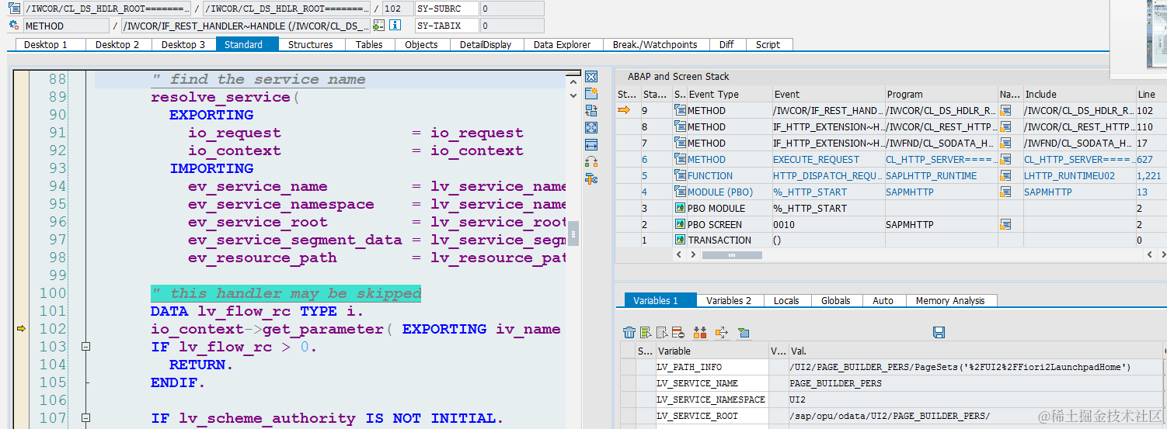The image size is (1167, 429).
Task: Open the Script tab
Action: click(x=768, y=44)
